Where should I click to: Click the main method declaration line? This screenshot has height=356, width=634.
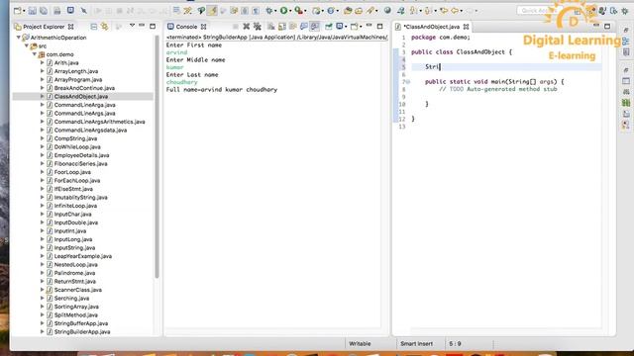click(494, 81)
